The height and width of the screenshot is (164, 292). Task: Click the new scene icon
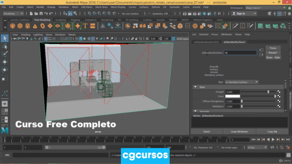pyautogui.click(x=31, y=14)
